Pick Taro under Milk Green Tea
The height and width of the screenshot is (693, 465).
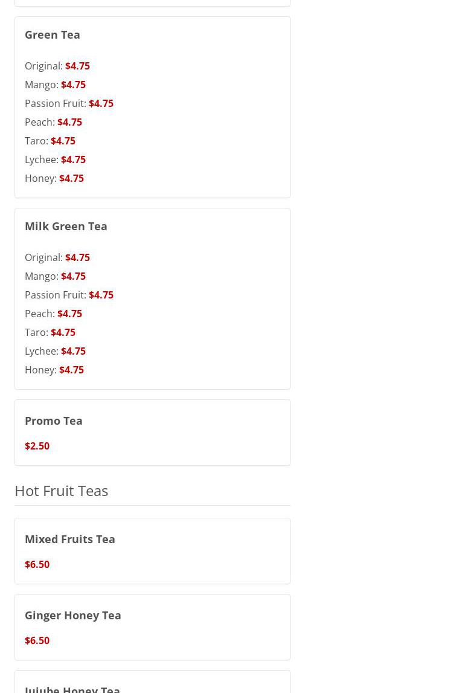[50, 332]
